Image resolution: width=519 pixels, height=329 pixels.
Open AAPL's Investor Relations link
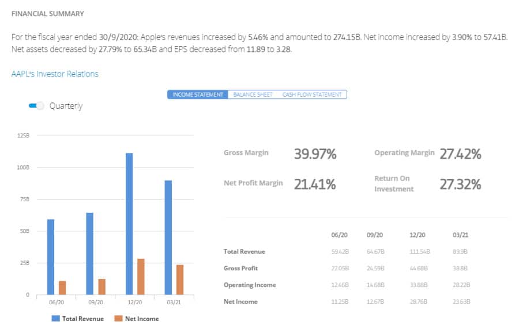[x=55, y=74]
